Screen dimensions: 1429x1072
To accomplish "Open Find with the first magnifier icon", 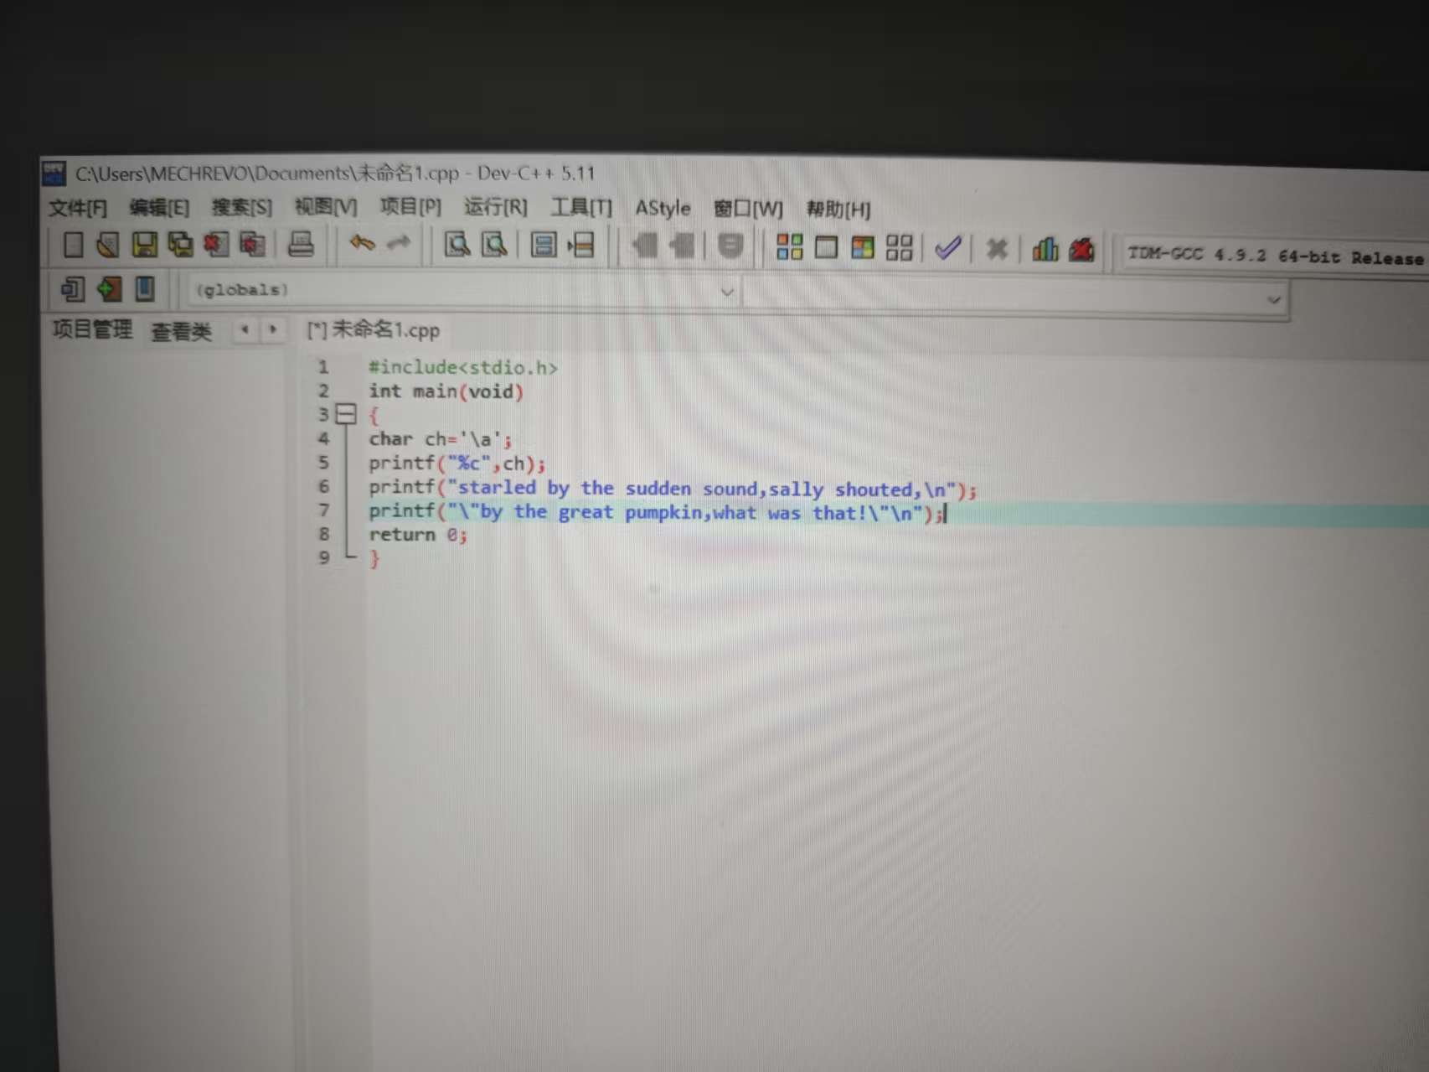I will 457,245.
